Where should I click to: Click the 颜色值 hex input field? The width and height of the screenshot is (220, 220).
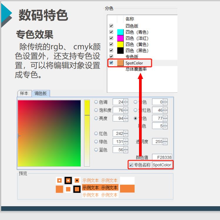(162, 158)
